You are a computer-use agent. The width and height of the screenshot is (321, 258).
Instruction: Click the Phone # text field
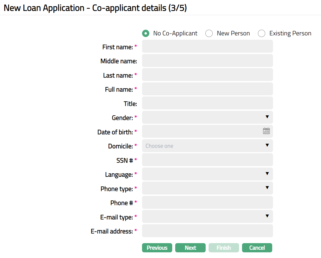tap(207, 202)
